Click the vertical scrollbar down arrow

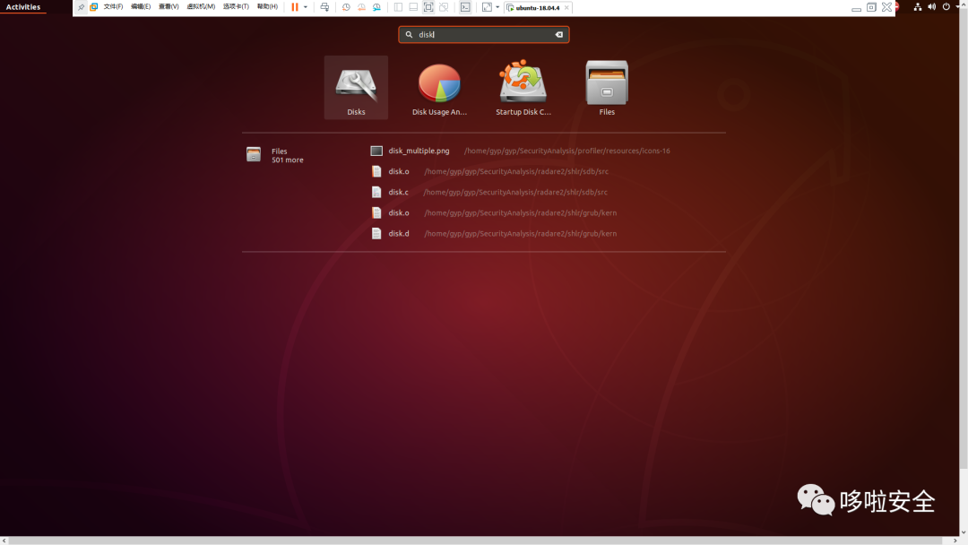(x=964, y=532)
